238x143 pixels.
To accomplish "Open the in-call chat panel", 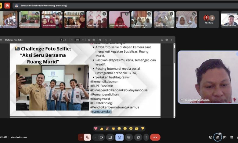I will point(225,137).
